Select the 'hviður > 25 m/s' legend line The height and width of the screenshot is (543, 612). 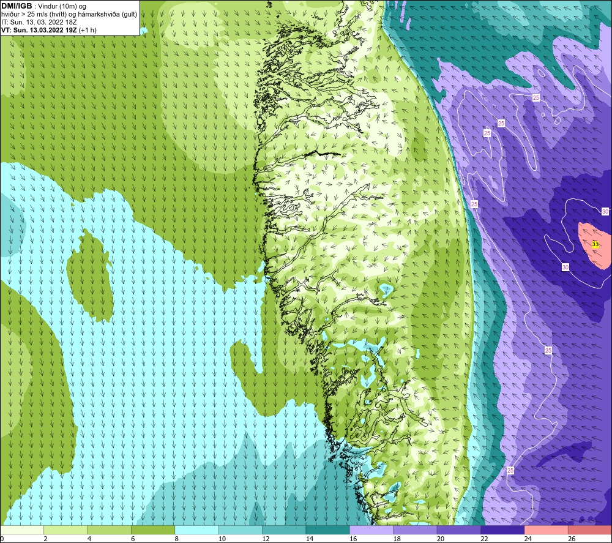coord(69,14)
